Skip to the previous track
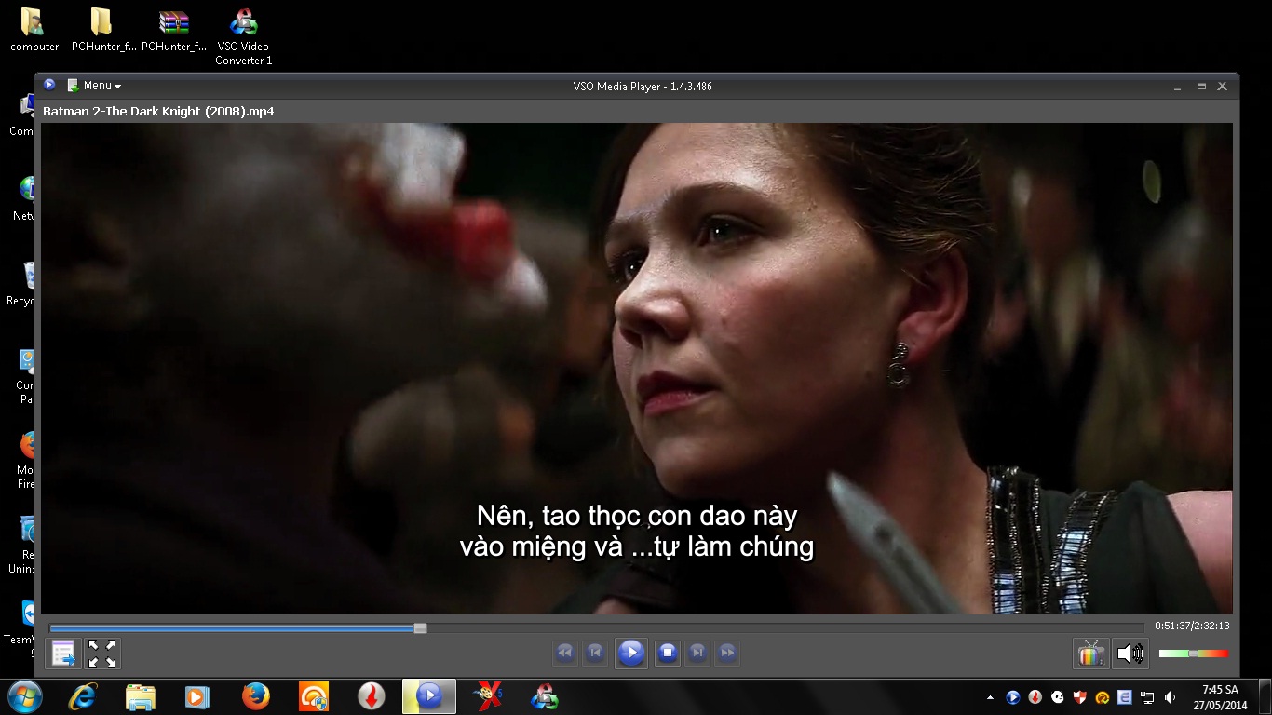 pyautogui.click(x=595, y=653)
